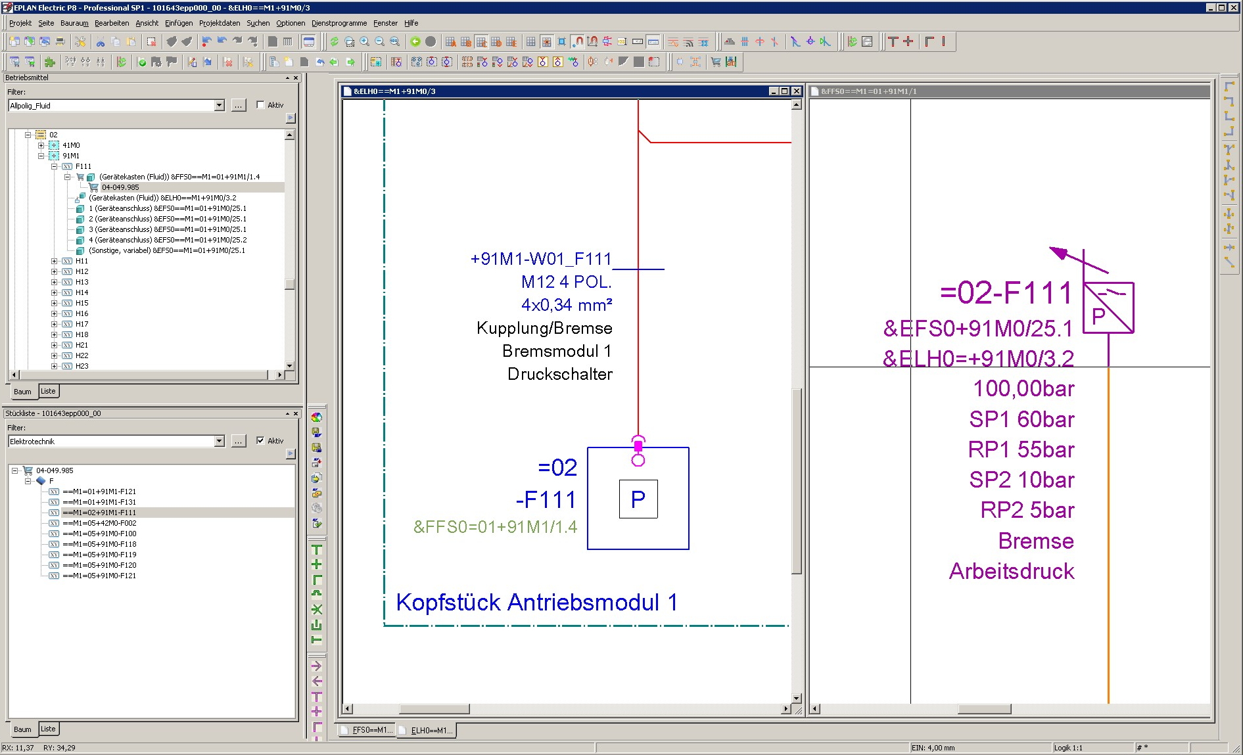
Task: Switch Stückliste panel to Liste view
Action: (x=48, y=729)
